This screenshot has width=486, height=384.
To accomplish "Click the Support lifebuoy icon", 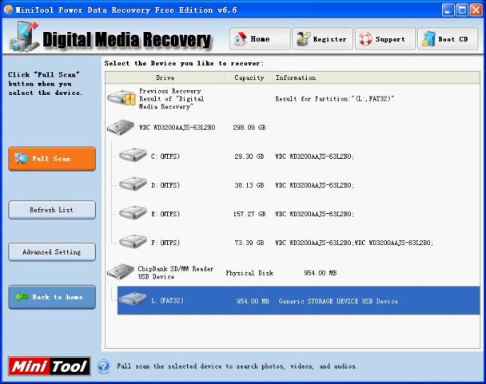I will pos(365,39).
